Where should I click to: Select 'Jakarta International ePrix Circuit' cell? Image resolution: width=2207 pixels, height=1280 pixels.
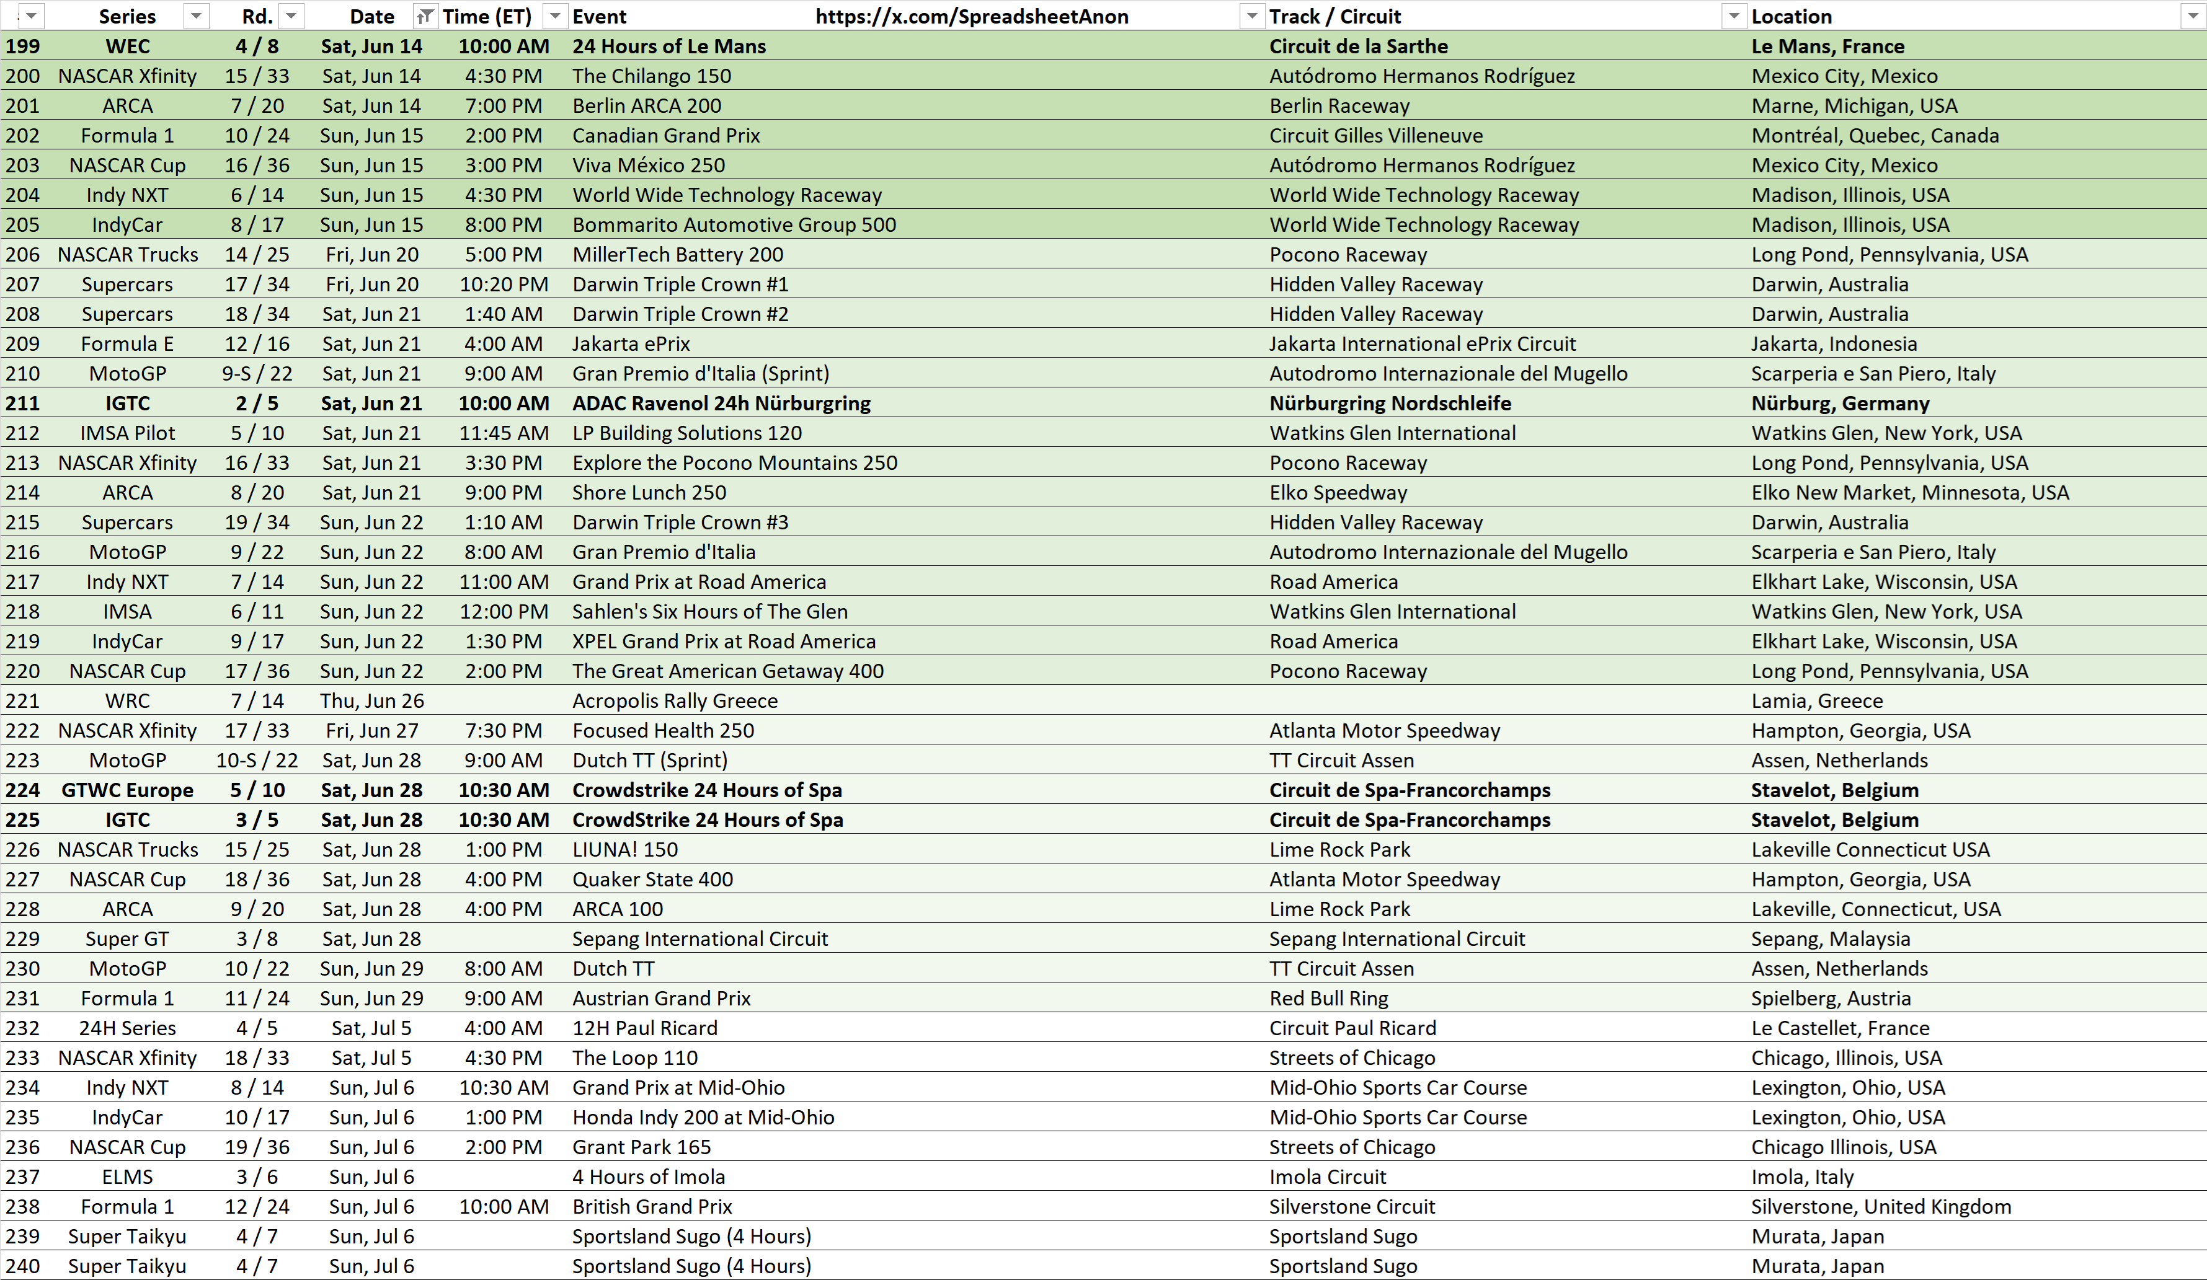tap(1423, 344)
